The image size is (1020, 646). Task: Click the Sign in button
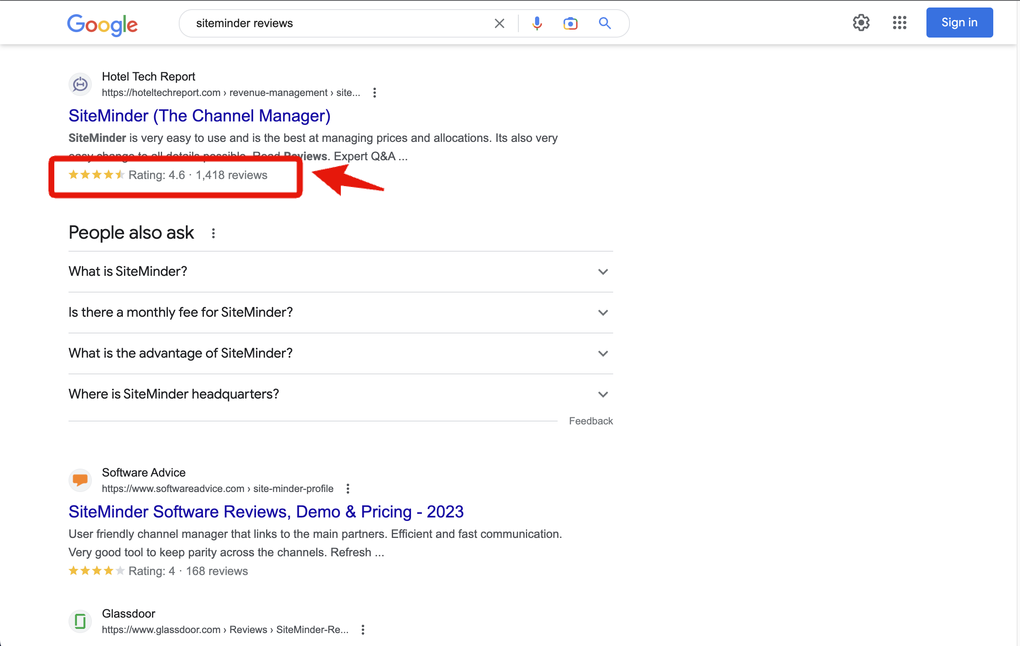[x=959, y=23]
